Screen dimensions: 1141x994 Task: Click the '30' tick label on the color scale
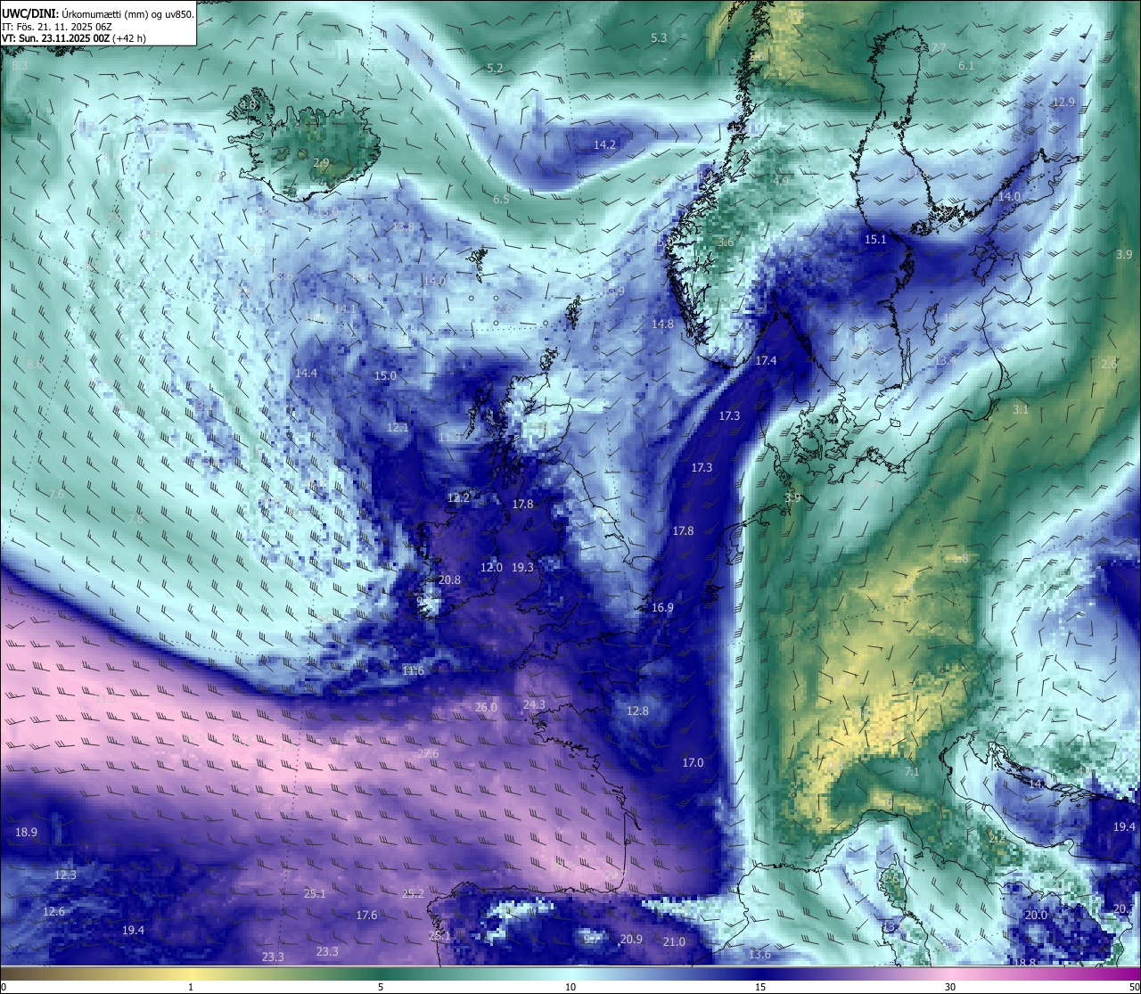950,987
